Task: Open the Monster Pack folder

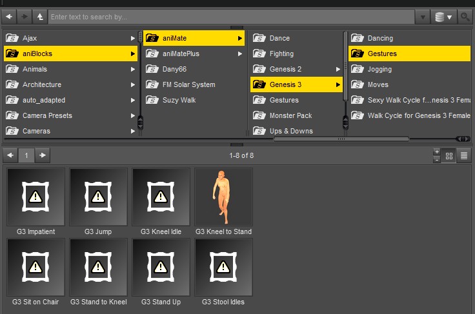Action: [296, 115]
